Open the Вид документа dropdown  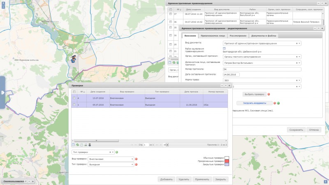299,43
